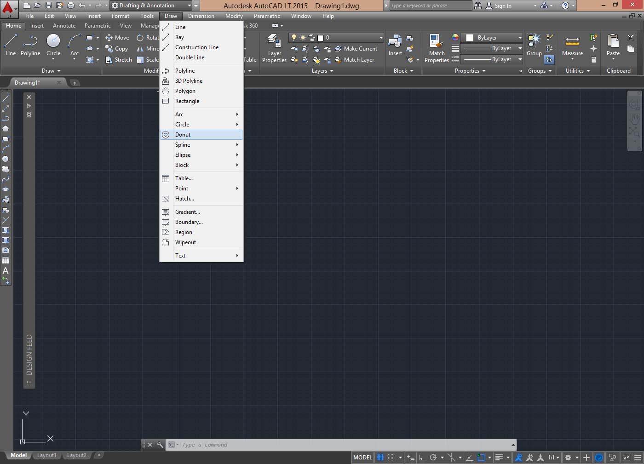
Task: Click Make Current layer button
Action: 356,49
